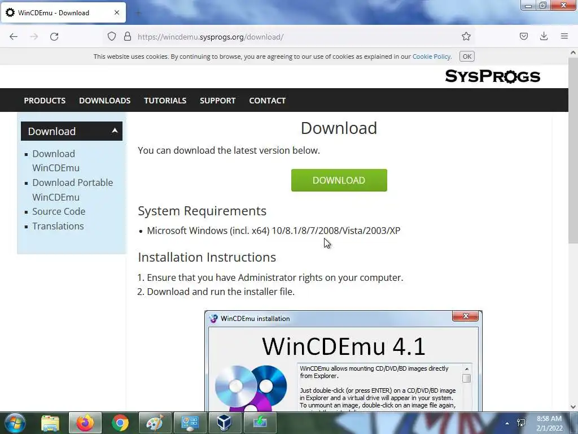Dismiss cookie notice with OK
578x434 pixels.
coord(467,57)
